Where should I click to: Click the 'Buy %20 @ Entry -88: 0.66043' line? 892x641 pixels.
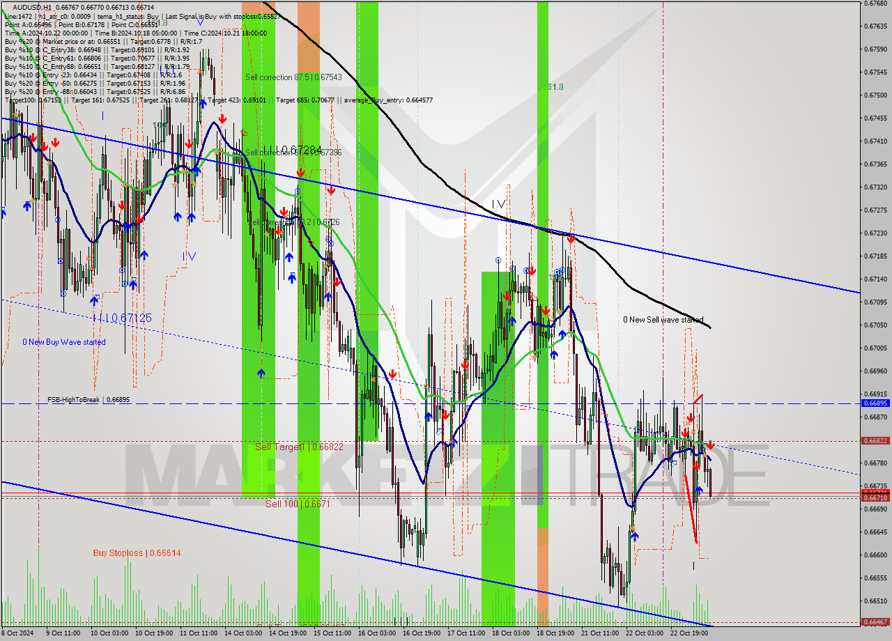[95, 91]
